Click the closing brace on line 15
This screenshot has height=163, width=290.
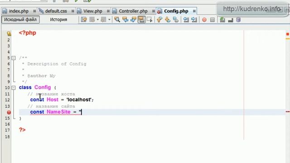(20, 119)
